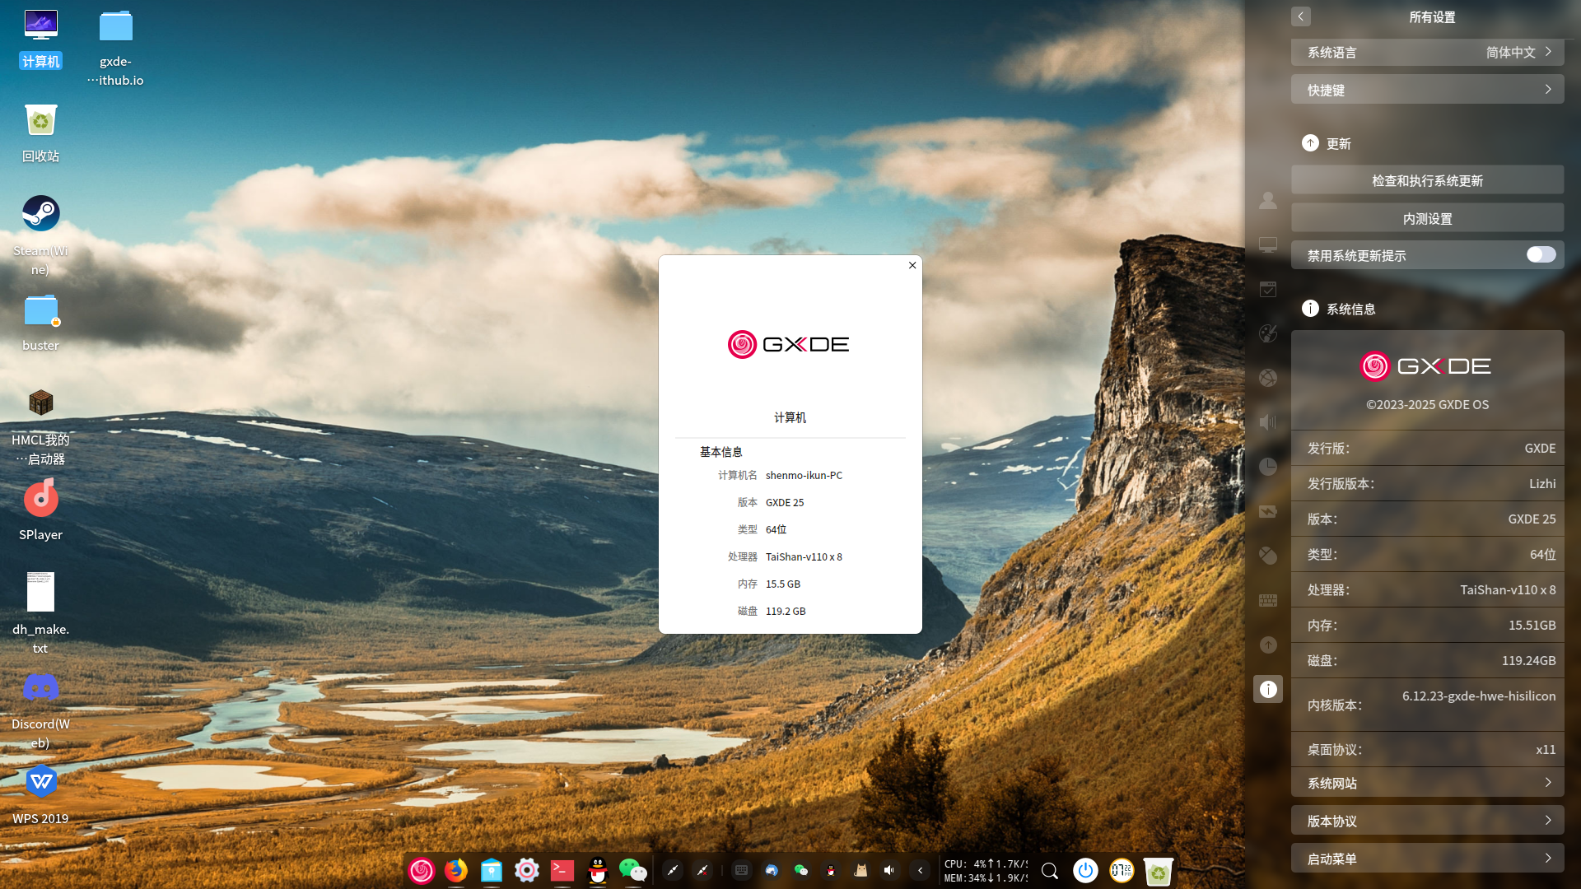Open the power button in dock
The height and width of the screenshot is (889, 1581).
1085,870
